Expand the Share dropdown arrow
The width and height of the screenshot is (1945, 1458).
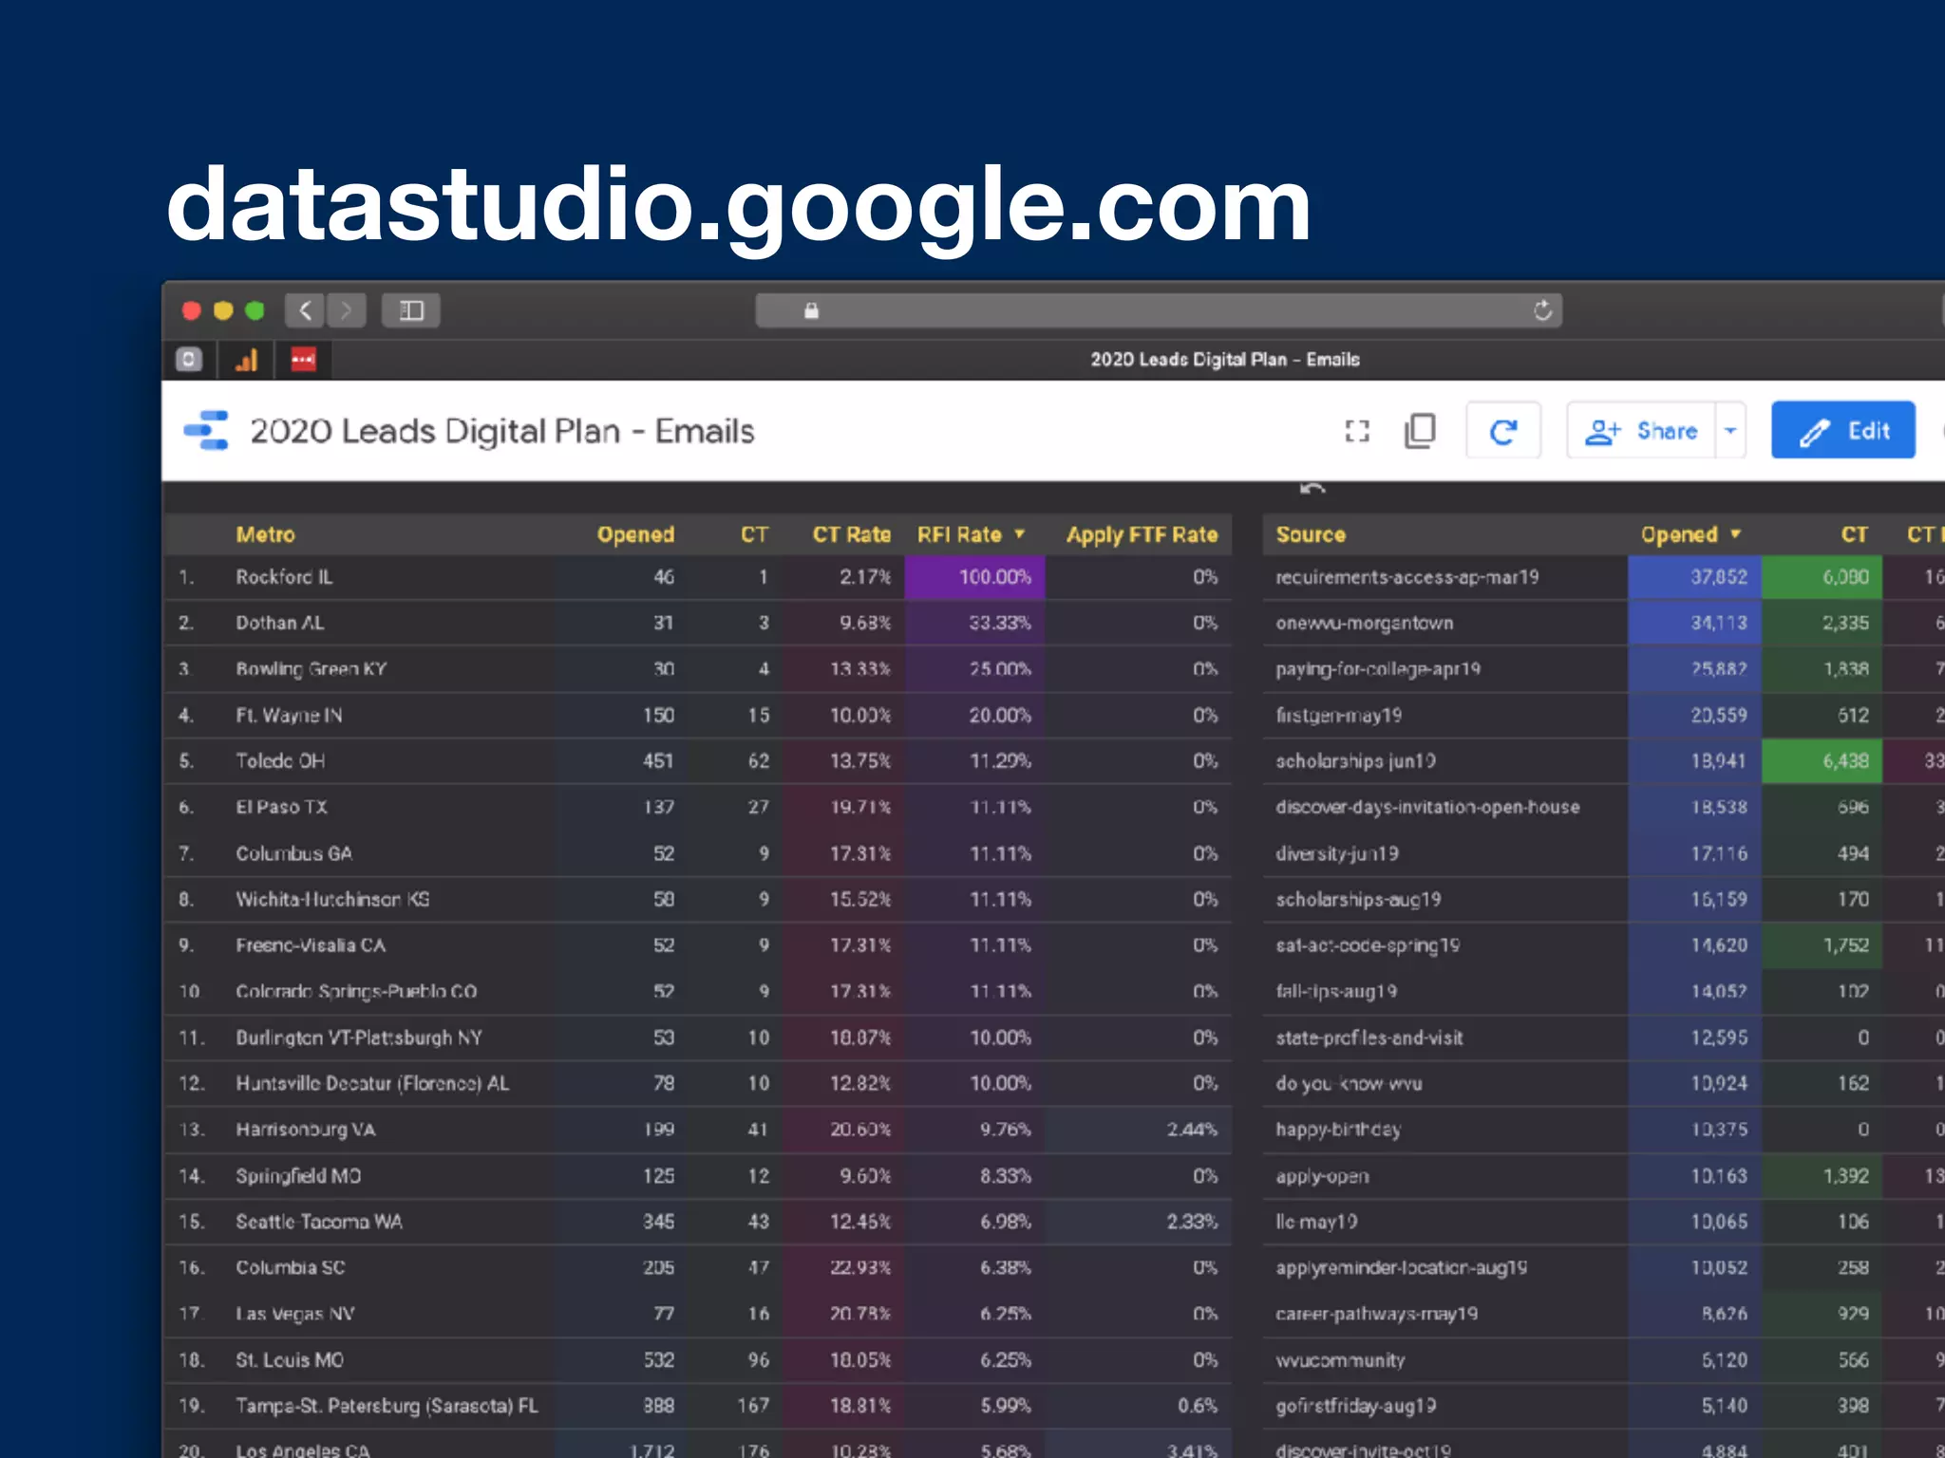[1730, 431]
